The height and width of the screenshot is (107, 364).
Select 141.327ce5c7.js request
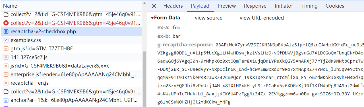click(71, 57)
